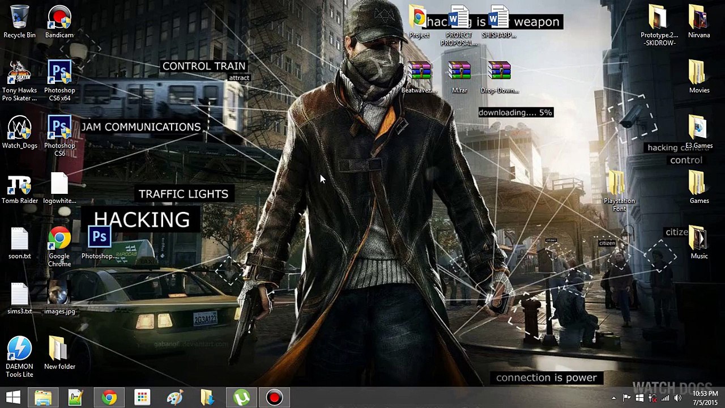Open the clock showing 10:53 PM
The height and width of the screenshot is (408, 725).
(704, 398)
